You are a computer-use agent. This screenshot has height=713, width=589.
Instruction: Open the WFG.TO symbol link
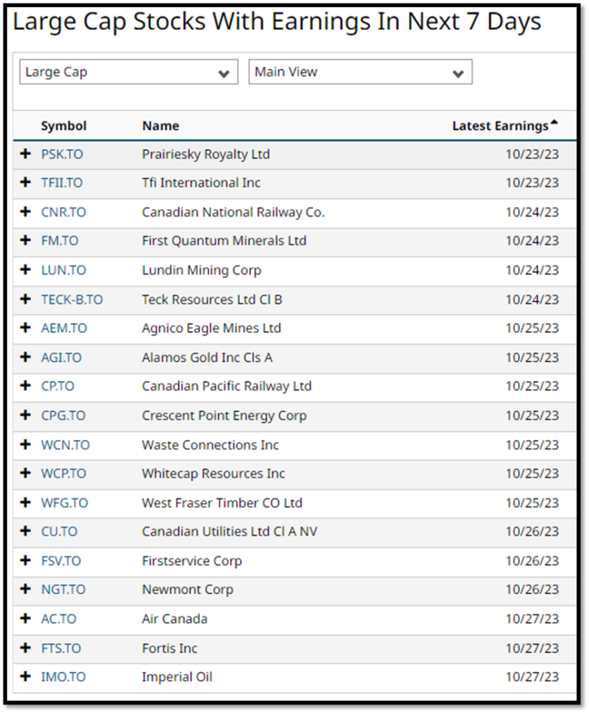64,503
